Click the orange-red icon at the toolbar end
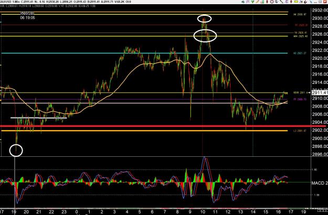 click(324, 2)
